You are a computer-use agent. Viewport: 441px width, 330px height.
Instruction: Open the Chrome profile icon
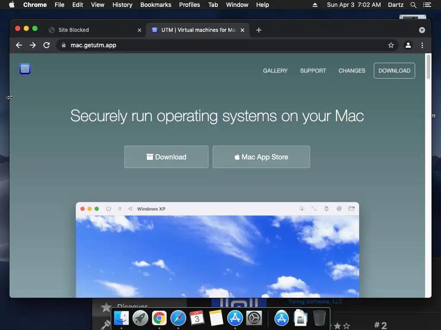[x=408, y=45]
